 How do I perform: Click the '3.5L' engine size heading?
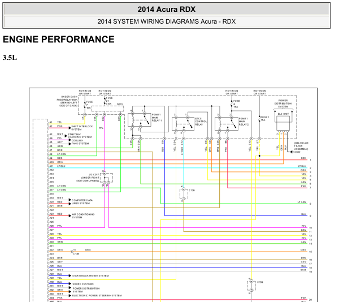10,58
